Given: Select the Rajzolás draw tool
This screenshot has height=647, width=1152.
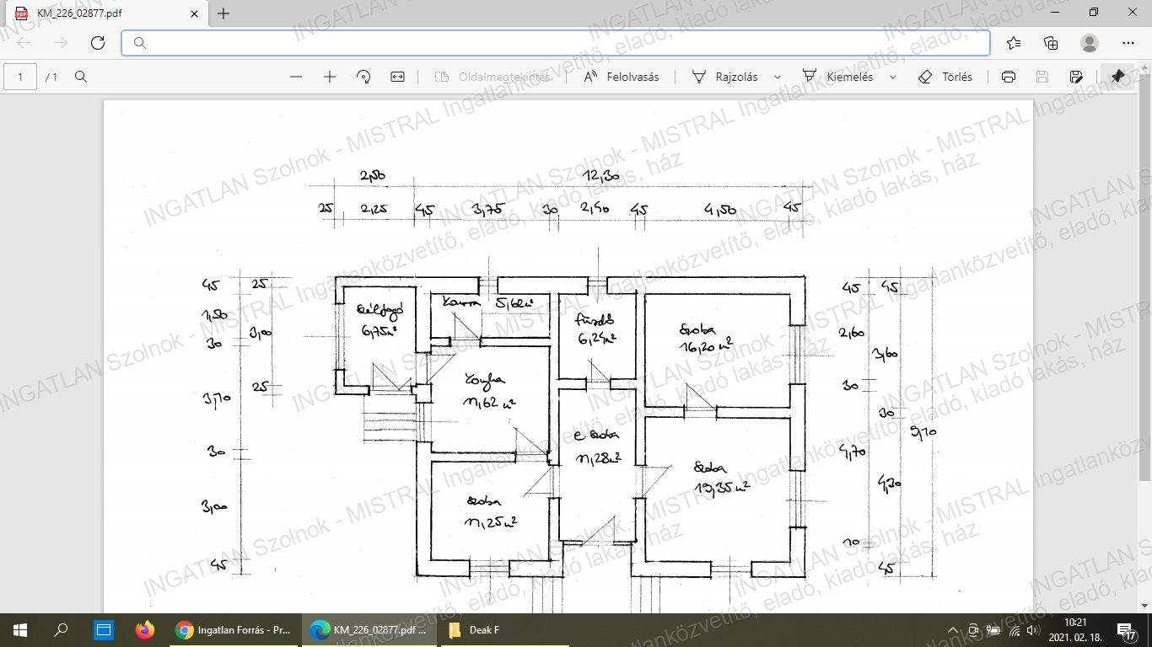Looking at the screenshot, I should tap(724, 77).
